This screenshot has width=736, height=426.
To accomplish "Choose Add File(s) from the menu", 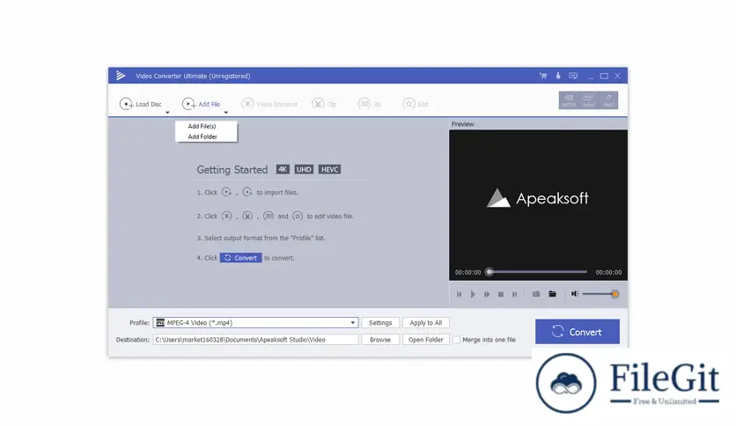I will click(202, 126).
